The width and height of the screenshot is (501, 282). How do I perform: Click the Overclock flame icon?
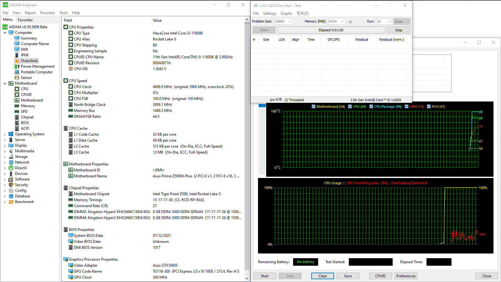point(17,61)
